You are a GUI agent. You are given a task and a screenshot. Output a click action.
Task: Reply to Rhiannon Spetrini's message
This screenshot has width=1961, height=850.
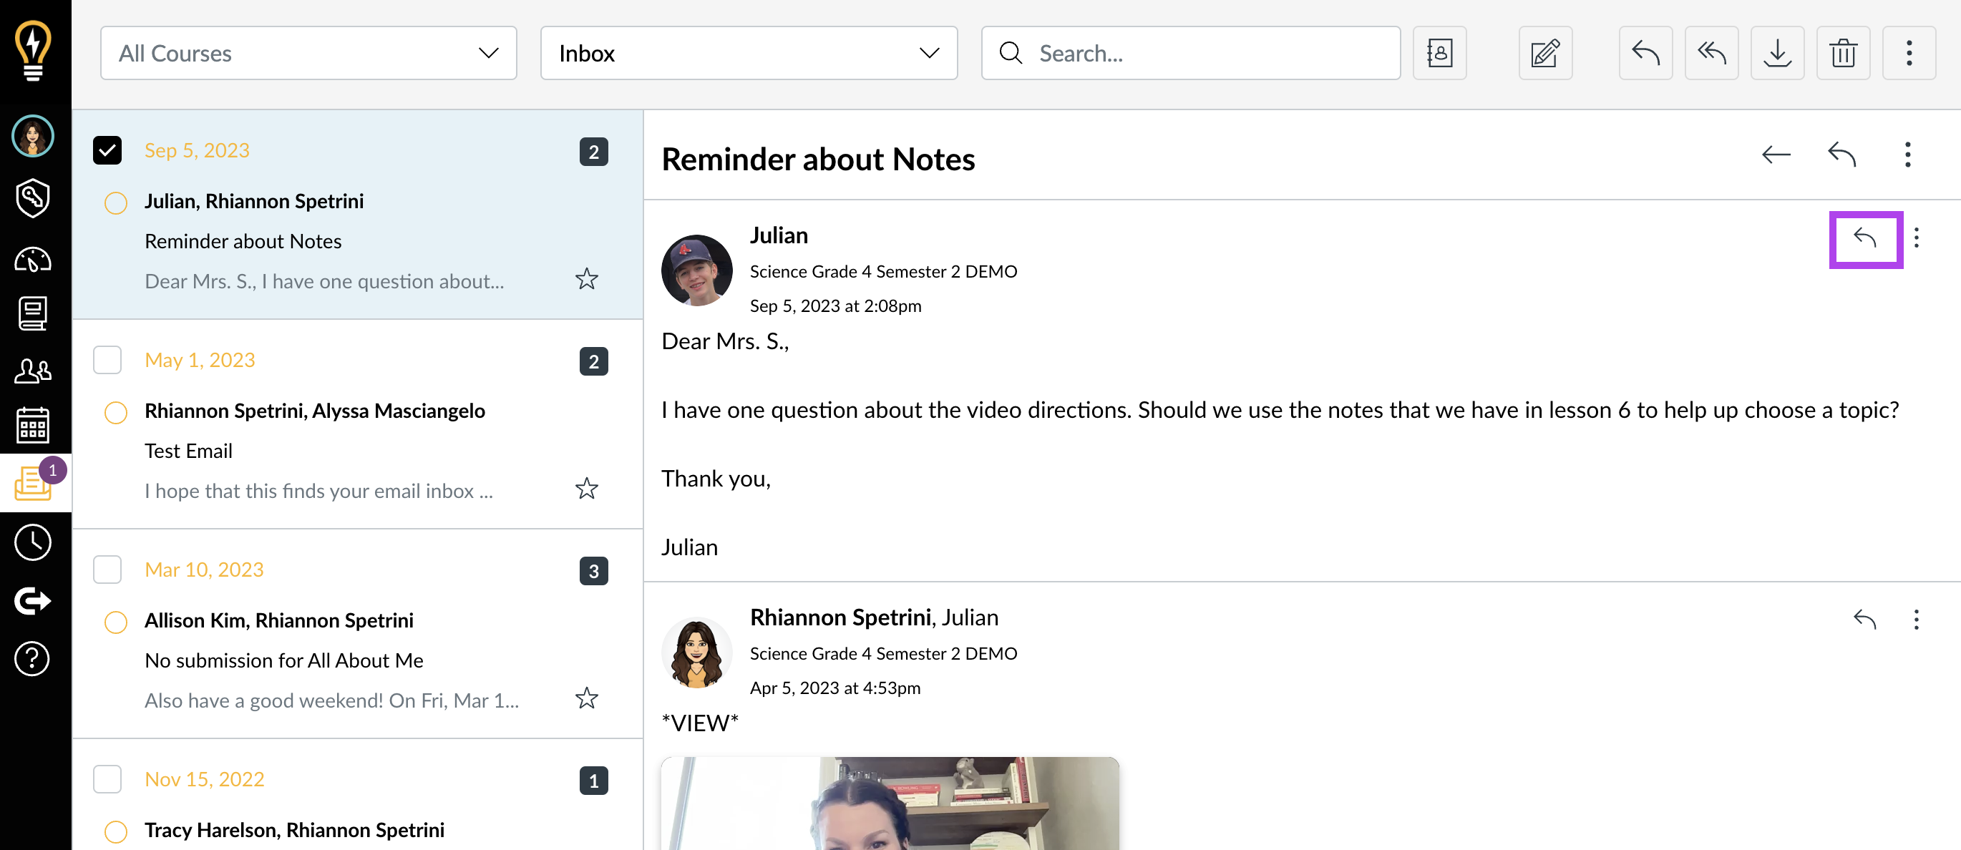(1864, 620)
